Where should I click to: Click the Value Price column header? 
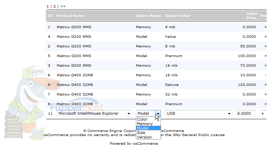click(252, 16)
